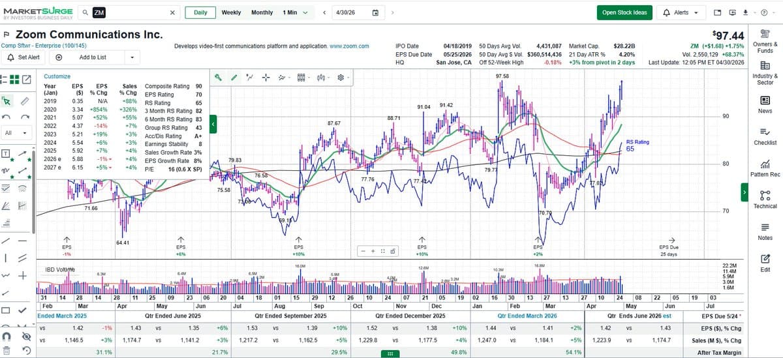Select the checkmark stamp tool
This screenshot has height=358, width=783.
(x=23, y=310)
